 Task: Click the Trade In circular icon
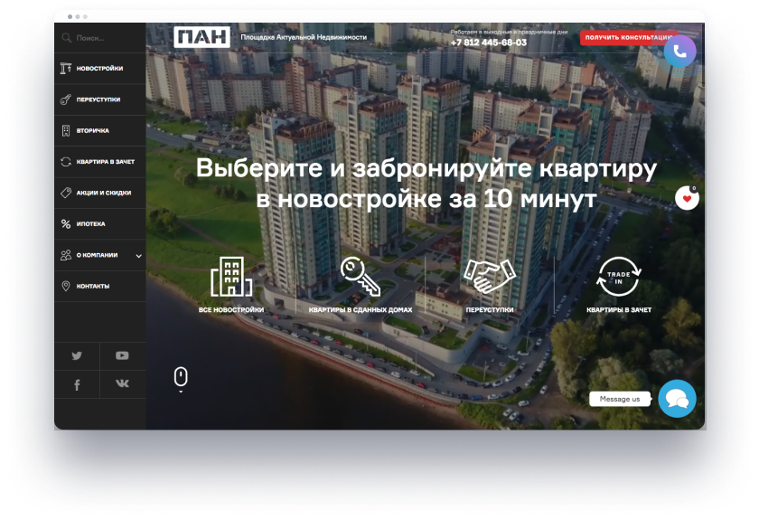click(619, 277)
